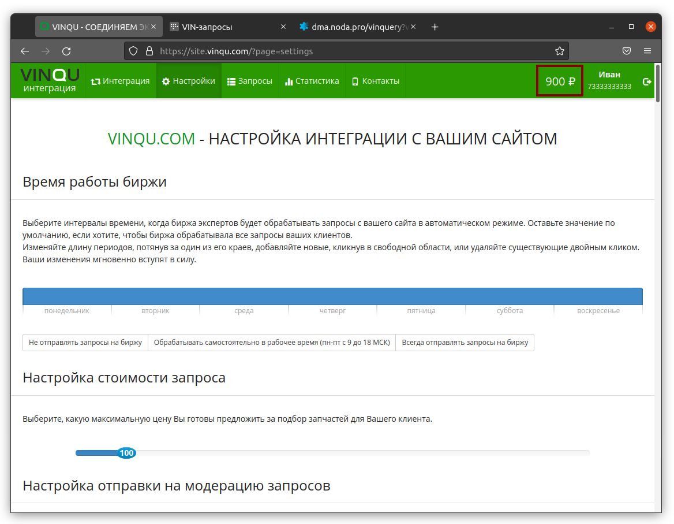This screenshot has width=674, height=524.
Task: Click the понедельник day label
Action: pyautogui.click(x=66, y=311)
